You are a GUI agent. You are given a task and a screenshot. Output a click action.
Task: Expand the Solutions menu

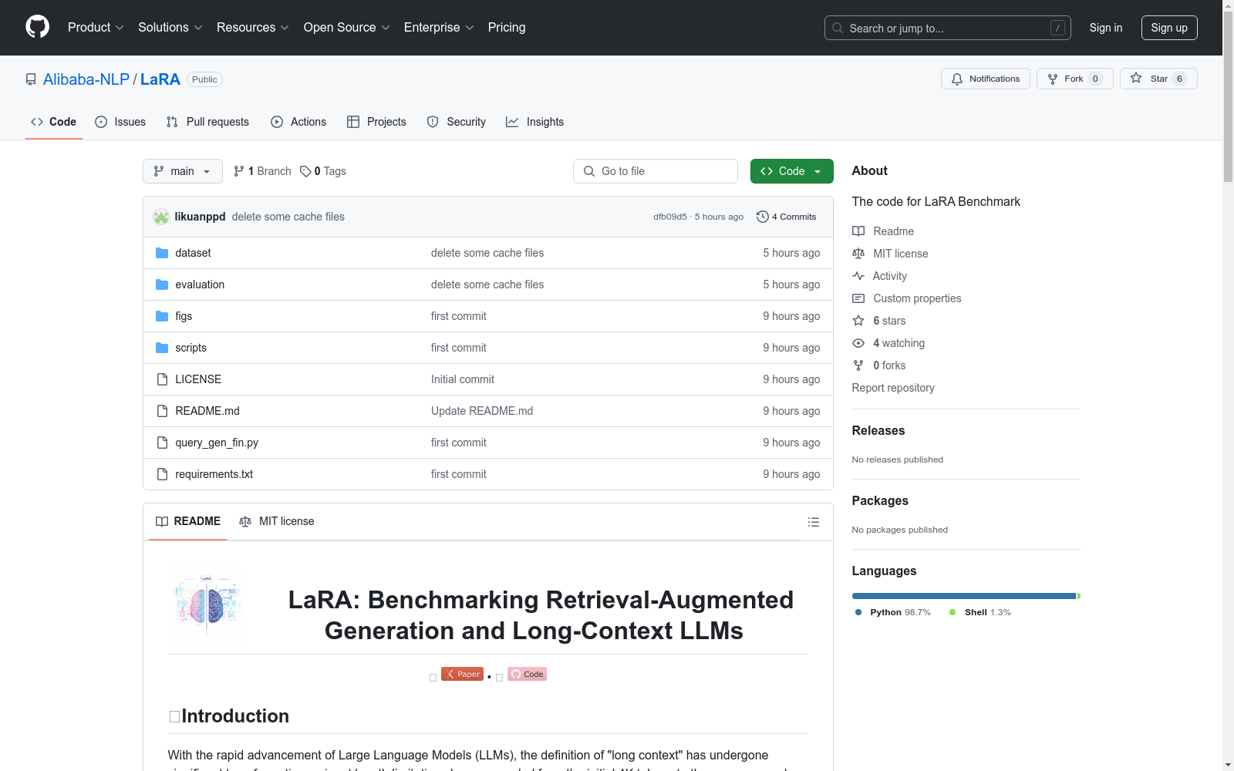170,28
